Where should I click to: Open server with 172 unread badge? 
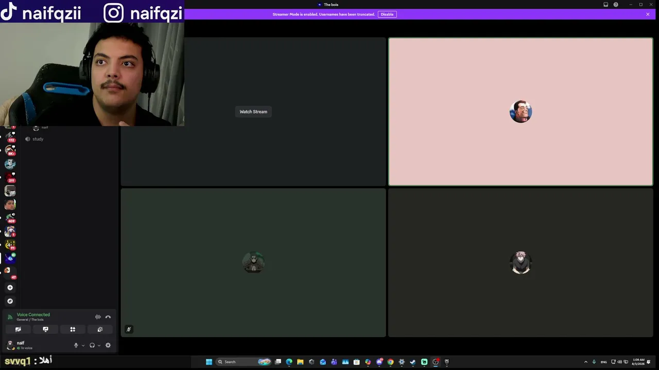coord(10,137)
